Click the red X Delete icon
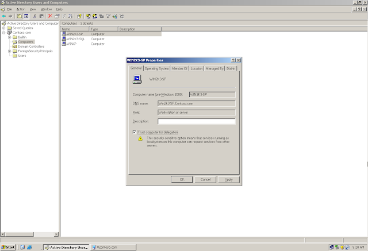 pos(50,16)
